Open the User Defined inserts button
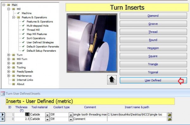Viewport: 190px width, 125px height. pos(153,80)
